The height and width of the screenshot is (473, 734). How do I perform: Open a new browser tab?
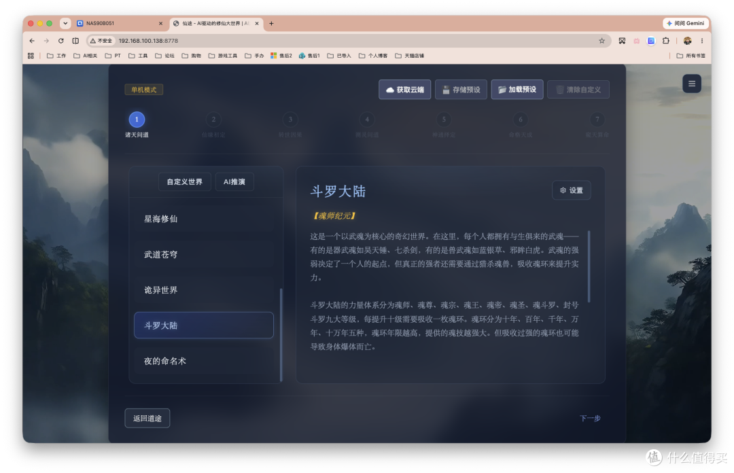point(271,23)
